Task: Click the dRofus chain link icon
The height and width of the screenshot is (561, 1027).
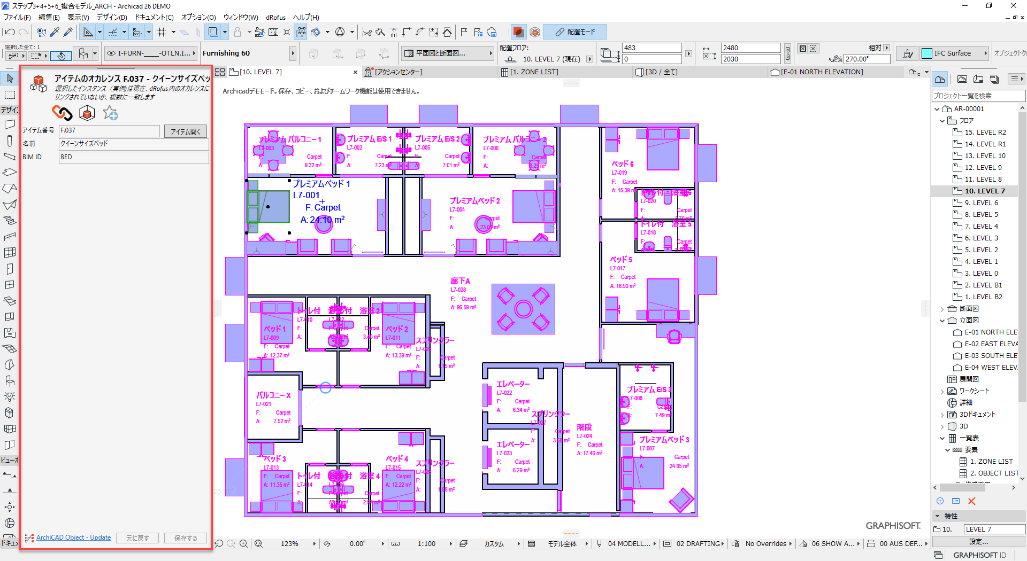Action: tap(62, 113)
